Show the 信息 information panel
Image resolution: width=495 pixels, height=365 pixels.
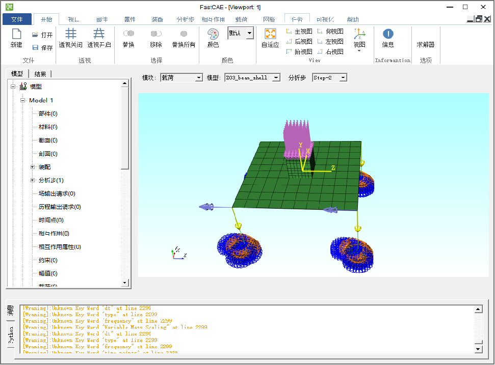[388, 38]
